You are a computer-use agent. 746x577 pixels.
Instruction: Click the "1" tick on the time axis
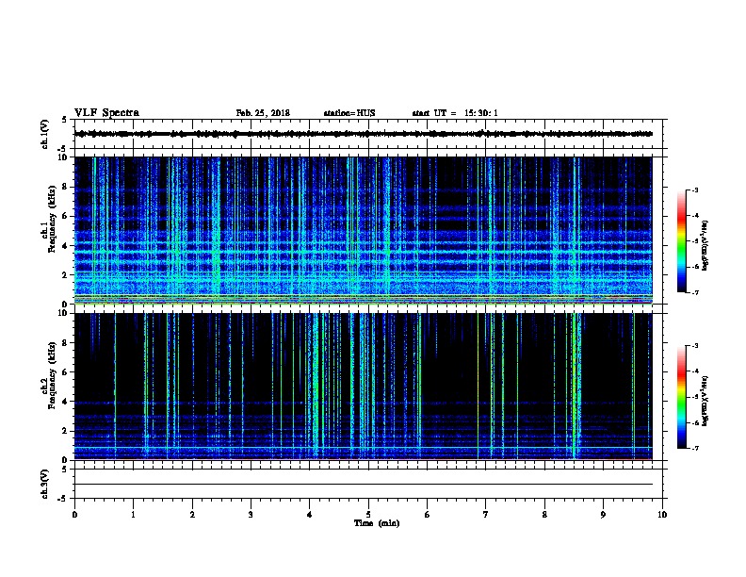coord(133,515)
